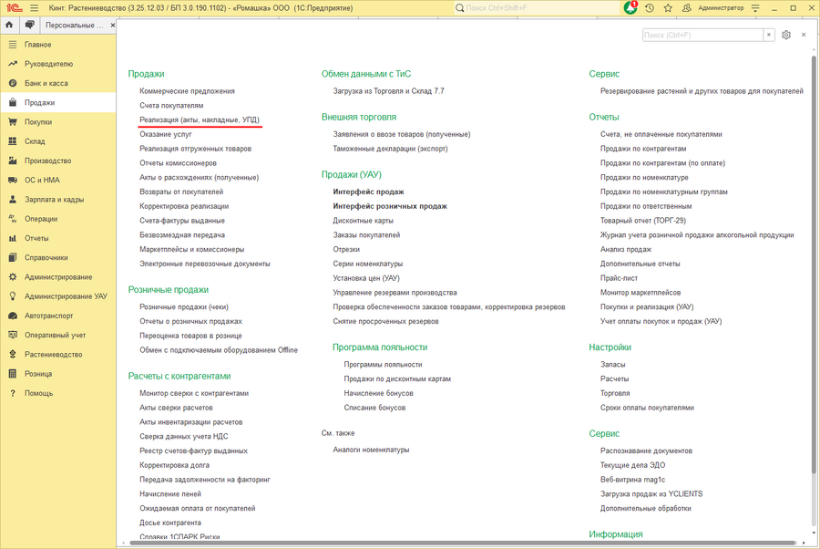Open Загрузка продаж из YCLIENTS
The height and width of the screenshot is (549, 820).
pyautogui.click(x=651, y=494)
